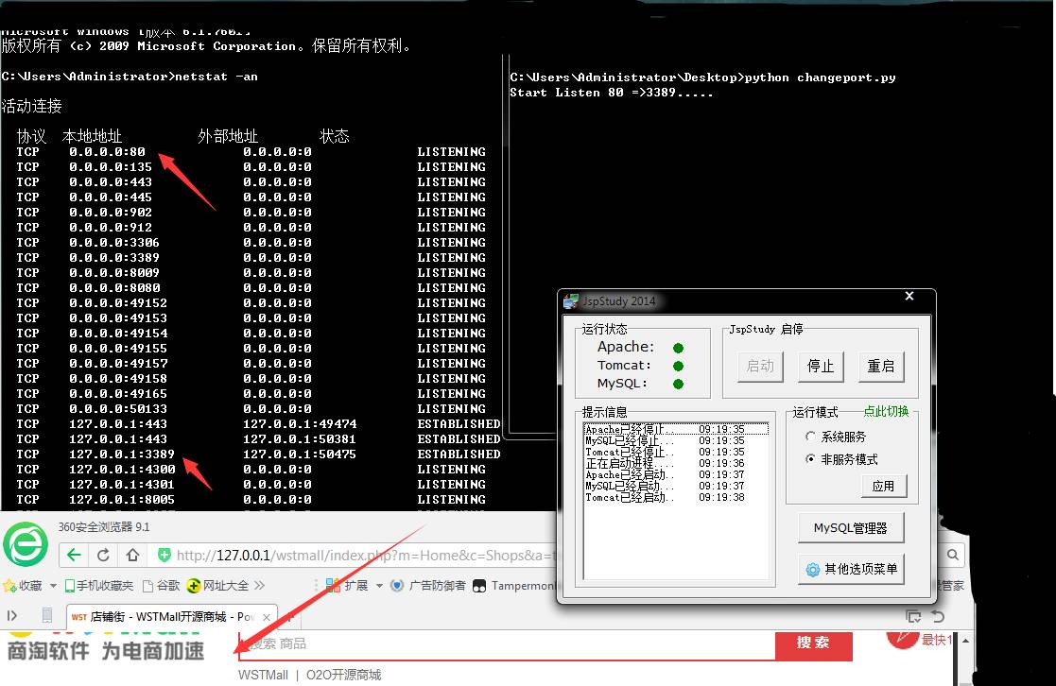This screenshot has height=686, width=1056.
Task: Click the green shield security icon in the address bar
Action: pos(164,556)
